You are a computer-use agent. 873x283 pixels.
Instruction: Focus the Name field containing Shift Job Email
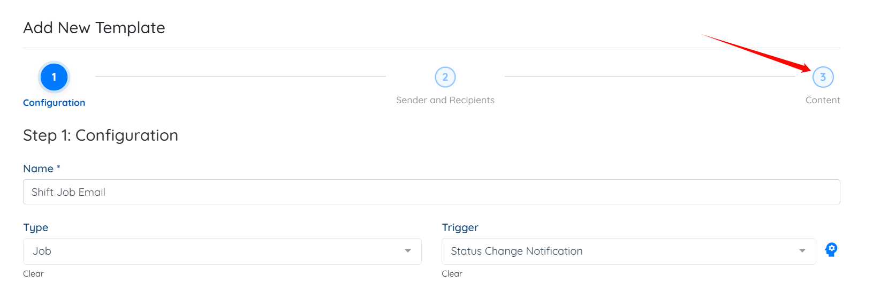click(x=431, y=192)
